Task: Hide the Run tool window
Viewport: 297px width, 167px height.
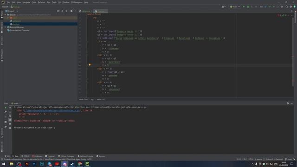Action: tap(292, 103)
